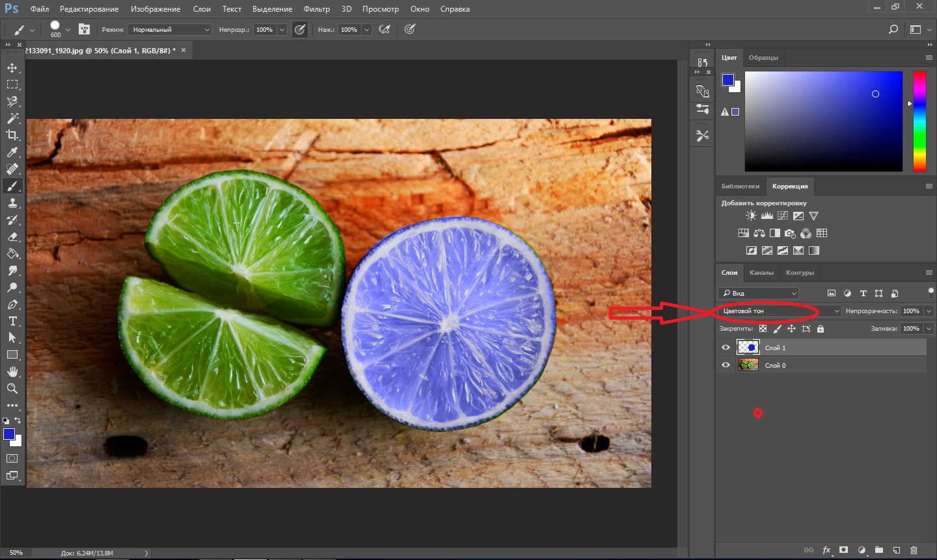The height and width of the screenshot is (560, 937).
Task: Click inside the color picker field
Action: coord(824,121)
